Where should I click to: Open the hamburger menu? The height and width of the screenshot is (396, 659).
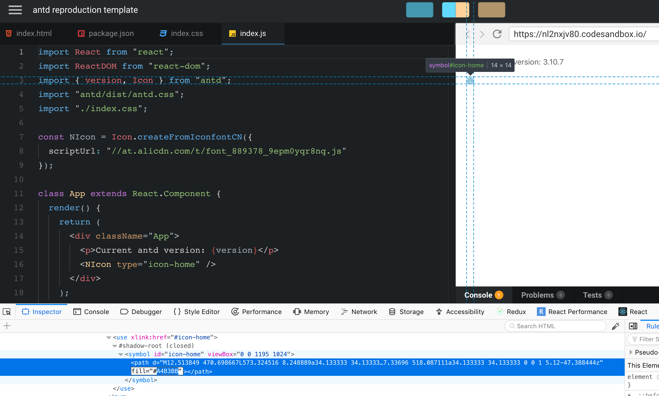click(x=15, y=10)
